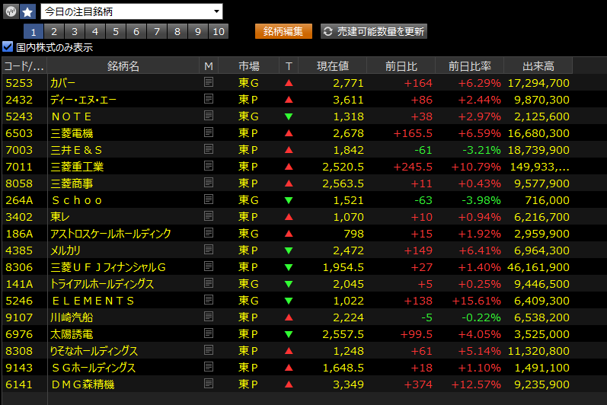Switch to list tab 5

coord(115,31)
